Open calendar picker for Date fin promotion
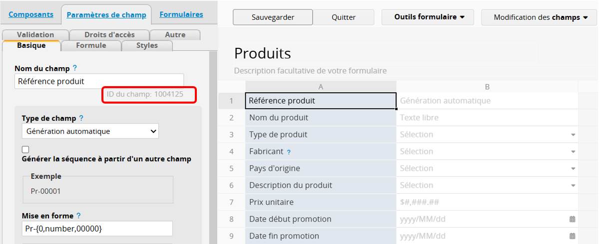This screenshot has height=244, width=600. click(573, 236)
